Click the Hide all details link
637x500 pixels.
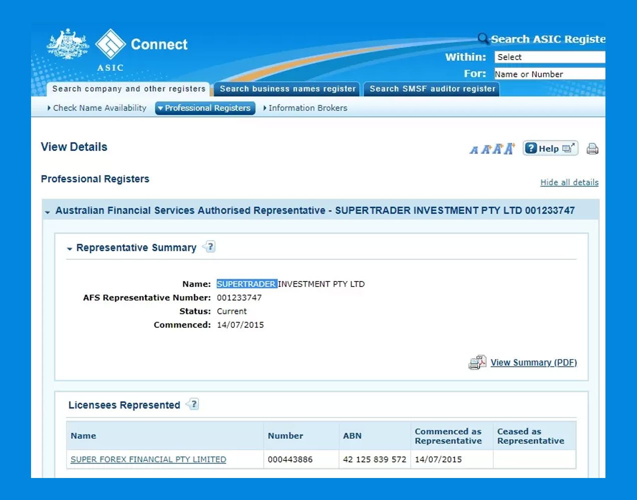point(569,182)
